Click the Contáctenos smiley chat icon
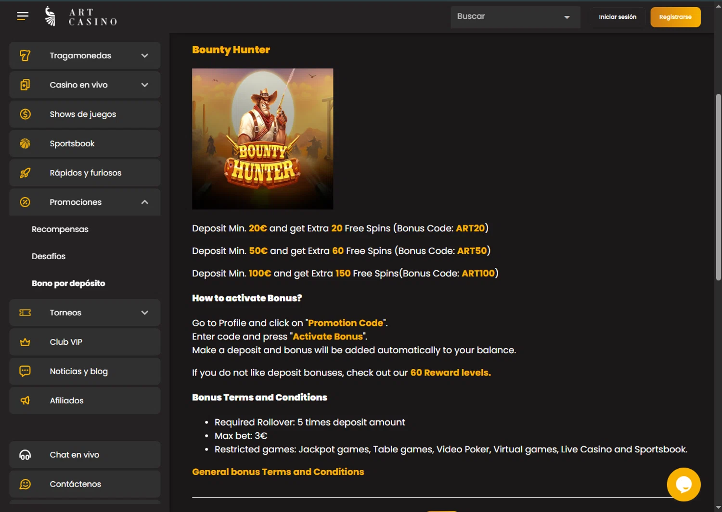Image resolution: width=722 pixels, height=512 pixels. [25, 484]
